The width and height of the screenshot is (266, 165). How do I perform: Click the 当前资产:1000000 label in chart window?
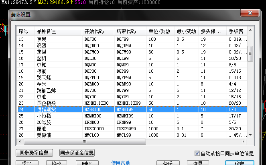[x=139, y=2]
